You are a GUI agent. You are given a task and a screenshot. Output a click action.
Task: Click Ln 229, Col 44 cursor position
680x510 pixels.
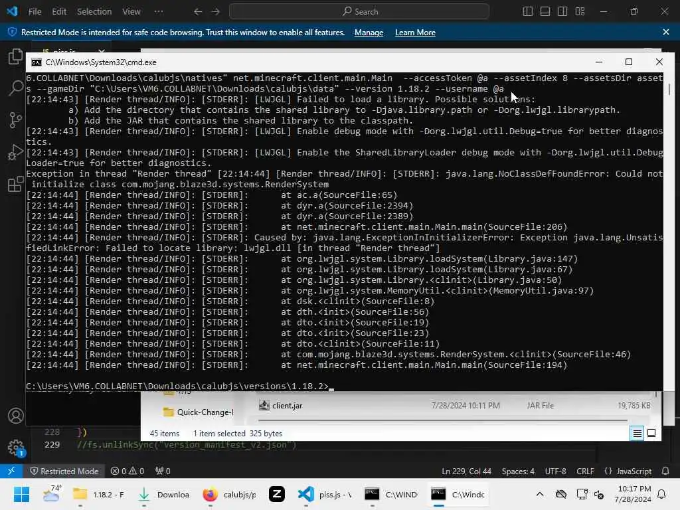[466, 471]
